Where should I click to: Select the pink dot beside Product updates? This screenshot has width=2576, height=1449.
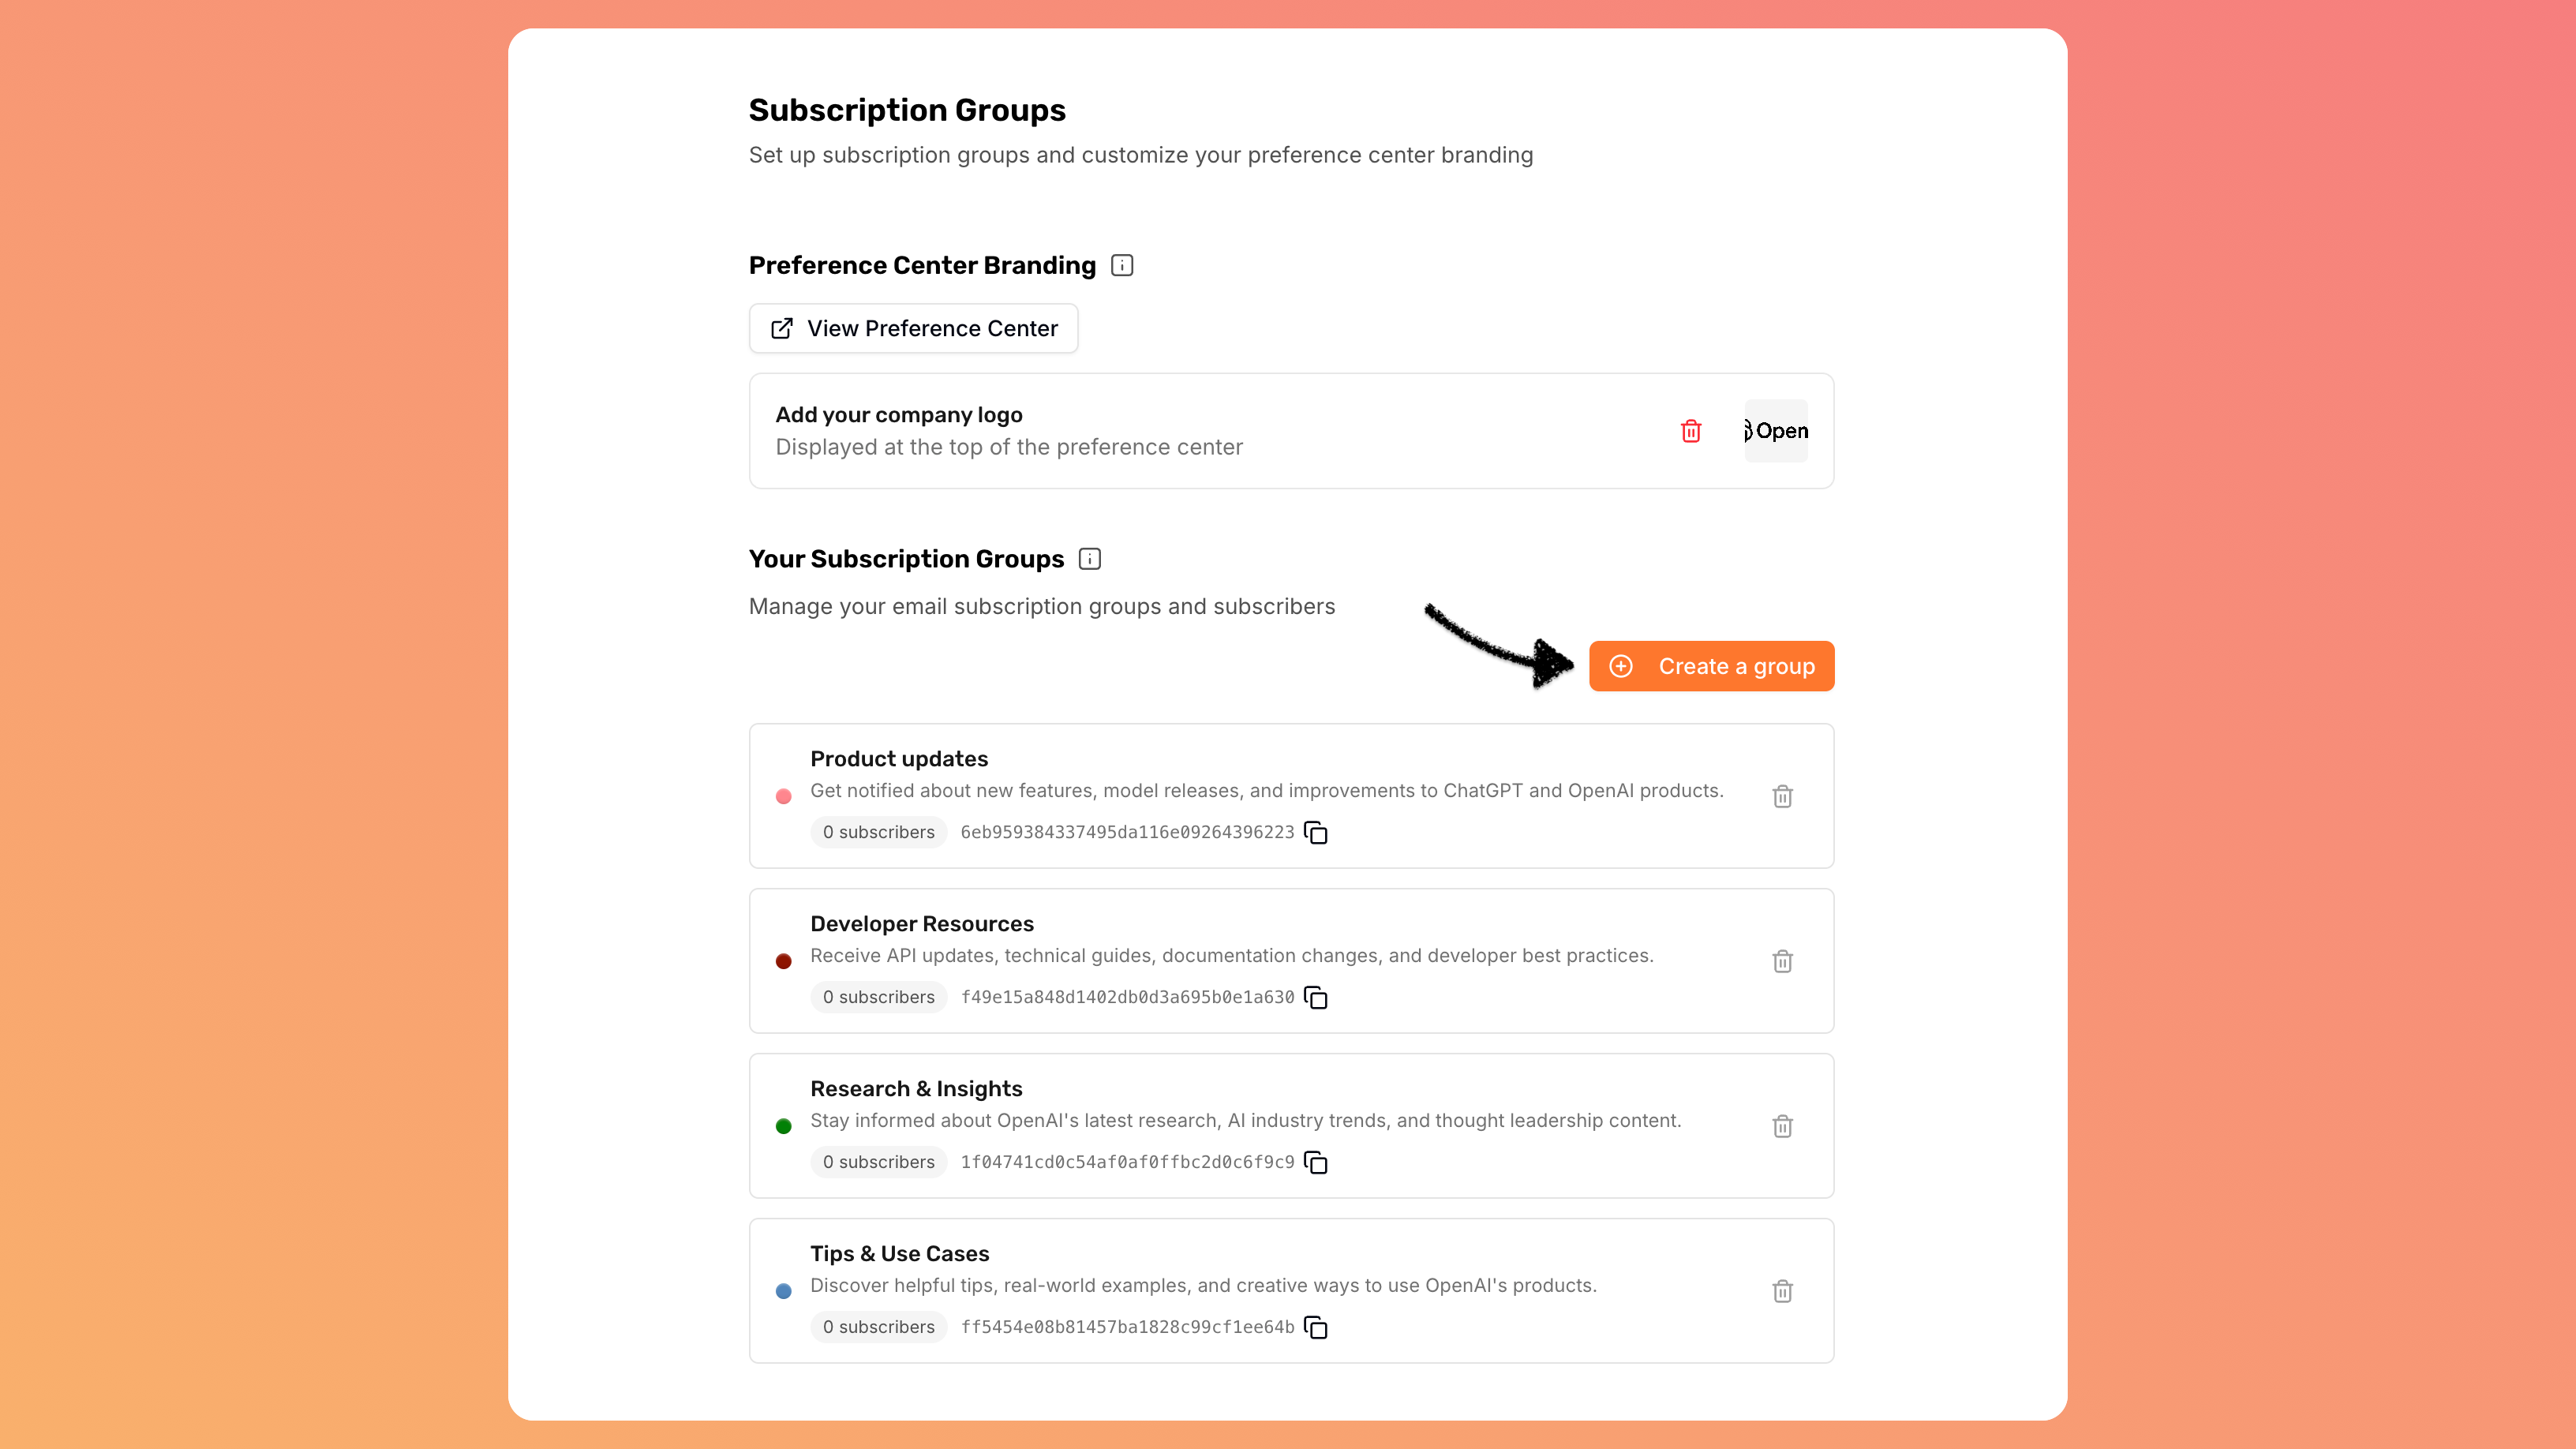click(x=784, y=796)
